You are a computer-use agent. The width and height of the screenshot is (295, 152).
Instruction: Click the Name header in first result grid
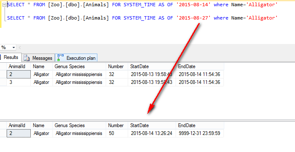42,66
